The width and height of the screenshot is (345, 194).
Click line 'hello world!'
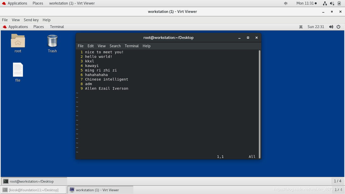[98, 57]
